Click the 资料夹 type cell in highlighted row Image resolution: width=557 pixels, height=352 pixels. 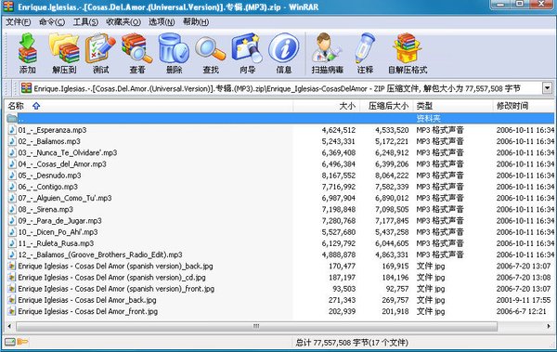pos(428,118)
